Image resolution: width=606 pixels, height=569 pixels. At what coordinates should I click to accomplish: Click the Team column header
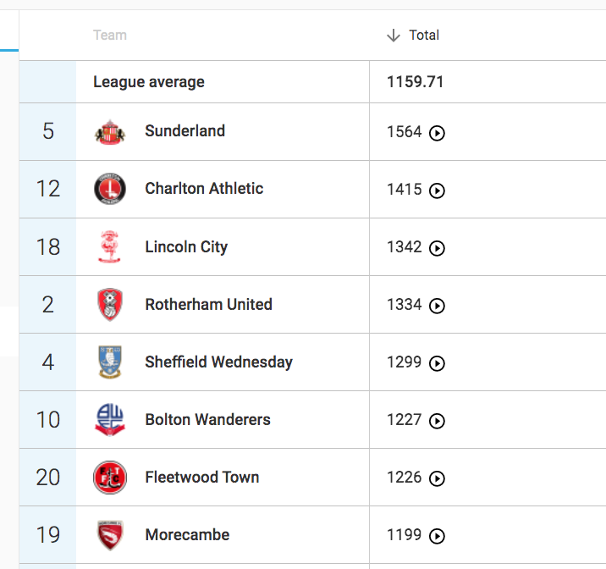coord(110,36)
